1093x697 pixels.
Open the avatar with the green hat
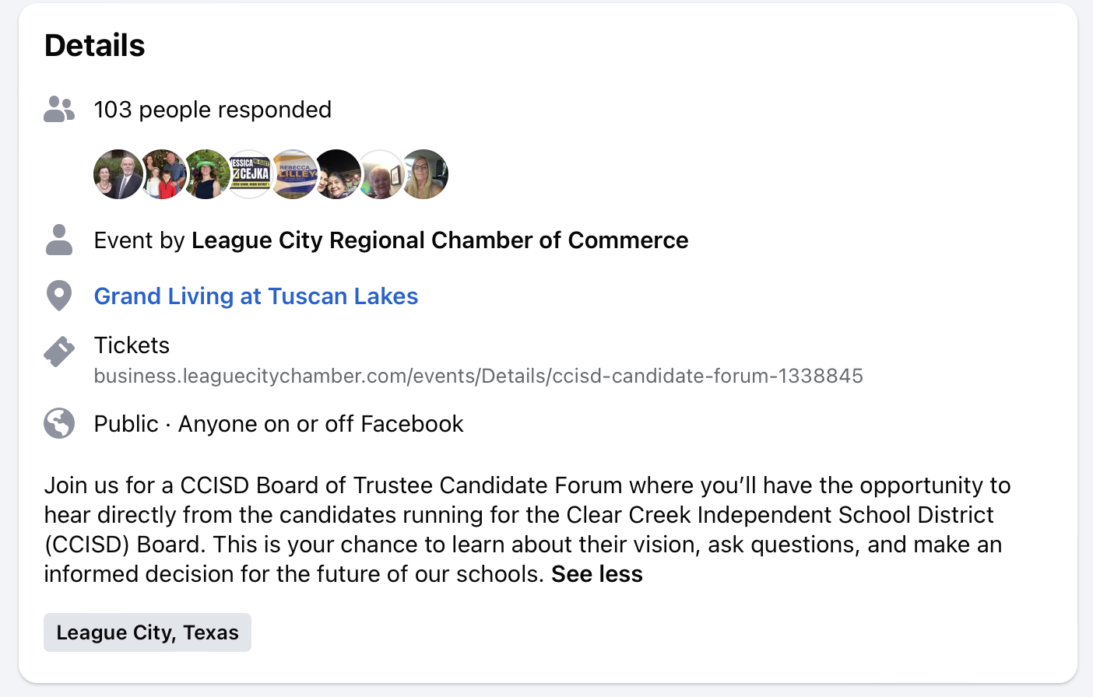[x=206, y=174]
